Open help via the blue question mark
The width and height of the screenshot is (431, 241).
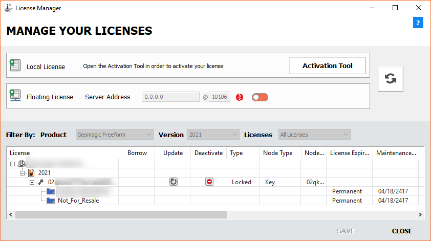coord(418,23)
